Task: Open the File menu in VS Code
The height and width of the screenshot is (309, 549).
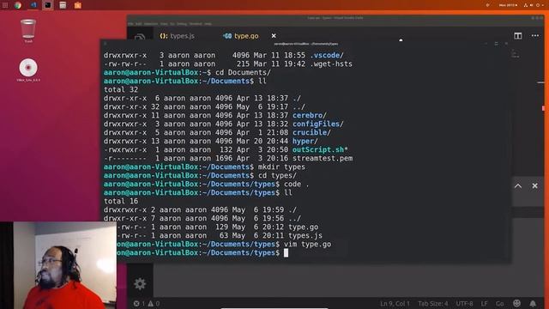Action: coord(130,24)
